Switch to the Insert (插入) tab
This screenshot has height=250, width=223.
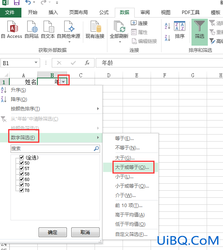53,12
